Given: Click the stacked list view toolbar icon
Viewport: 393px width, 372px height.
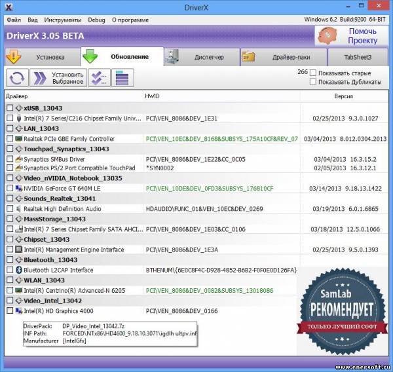Looking at the screenshot, I should pos(122,78).
